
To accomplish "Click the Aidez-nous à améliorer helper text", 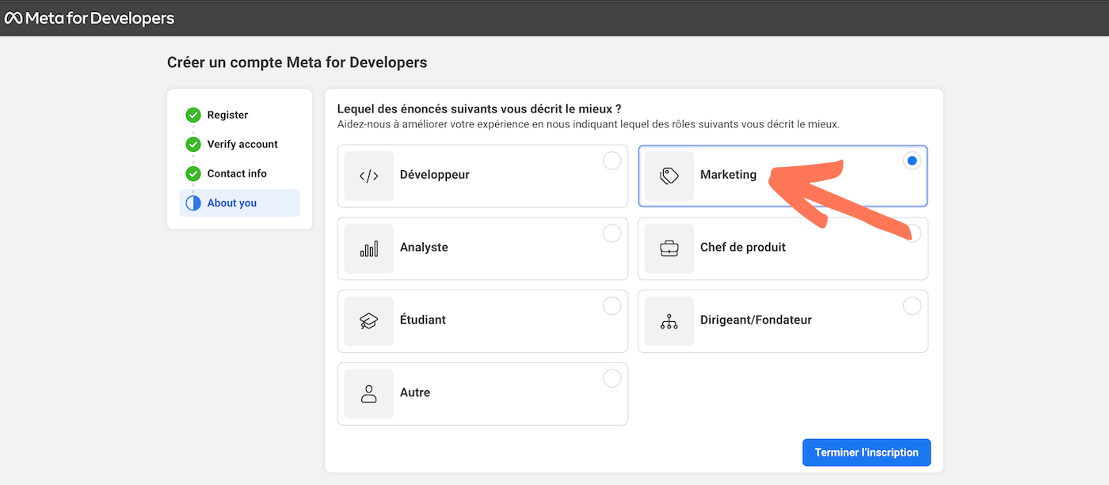I will pos(589,125).
